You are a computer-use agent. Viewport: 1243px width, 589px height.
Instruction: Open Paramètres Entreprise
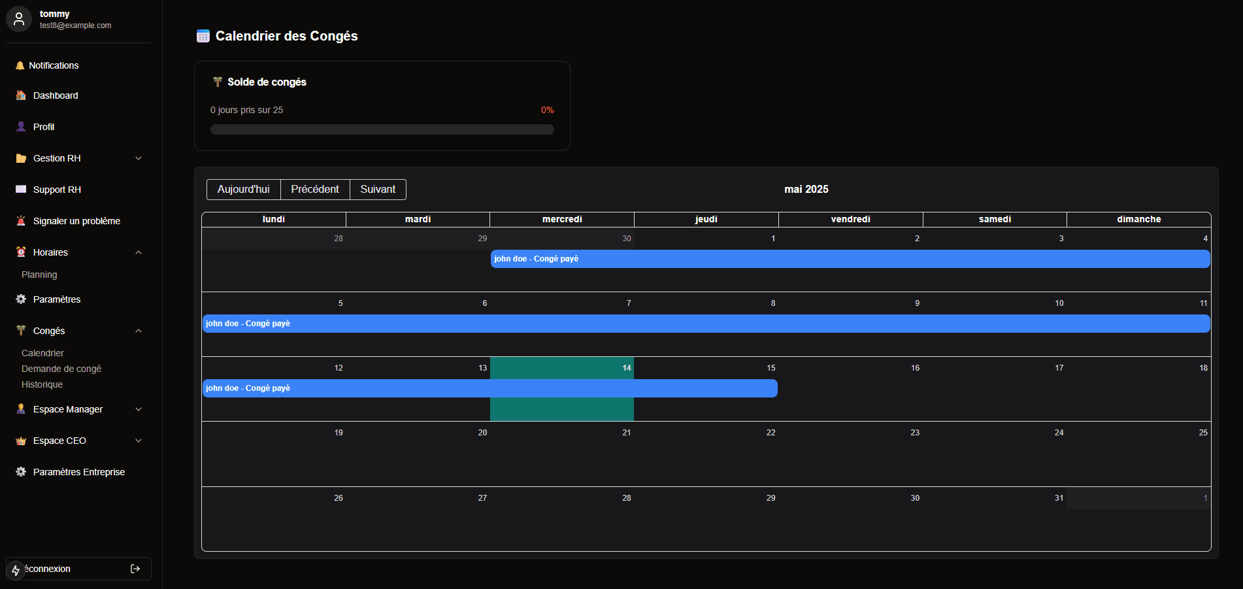(x=78, y=471)
